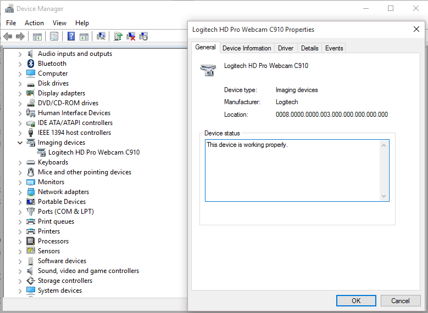Click the Device status scroll up arrow
Image resolution: width=428 pixels, height=313 pixels.
coord(383,145)
